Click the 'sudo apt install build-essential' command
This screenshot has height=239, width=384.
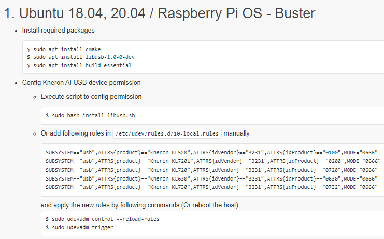coord(79,65)
